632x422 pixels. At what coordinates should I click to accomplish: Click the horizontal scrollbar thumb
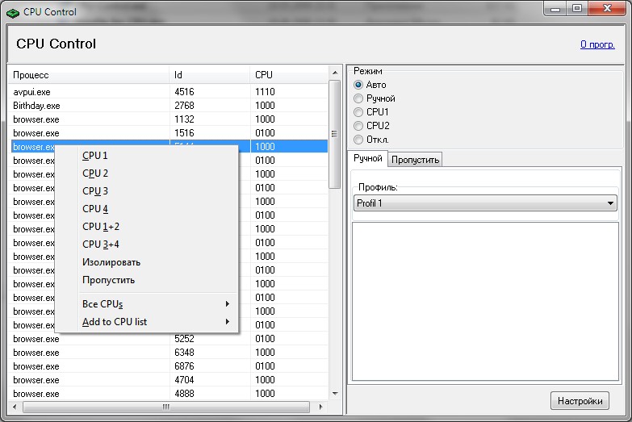[x=166, y=407]
